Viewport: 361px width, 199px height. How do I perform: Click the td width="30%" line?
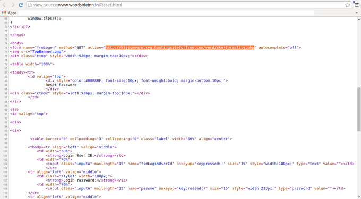(x=54, y=151)
